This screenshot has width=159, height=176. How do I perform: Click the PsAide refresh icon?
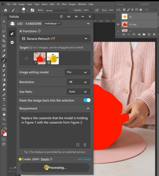click(x=61, y=17)
